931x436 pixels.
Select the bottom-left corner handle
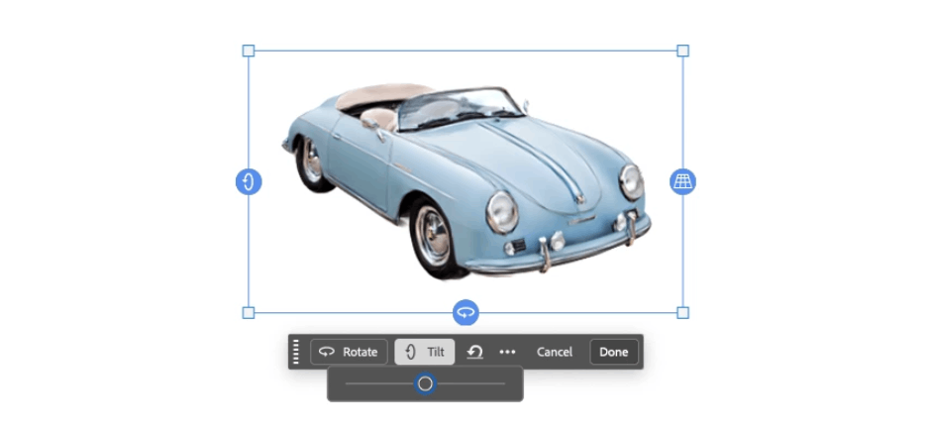pos(249,313)
